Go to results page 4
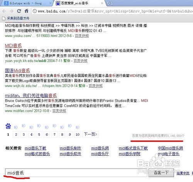 (31, 134)
